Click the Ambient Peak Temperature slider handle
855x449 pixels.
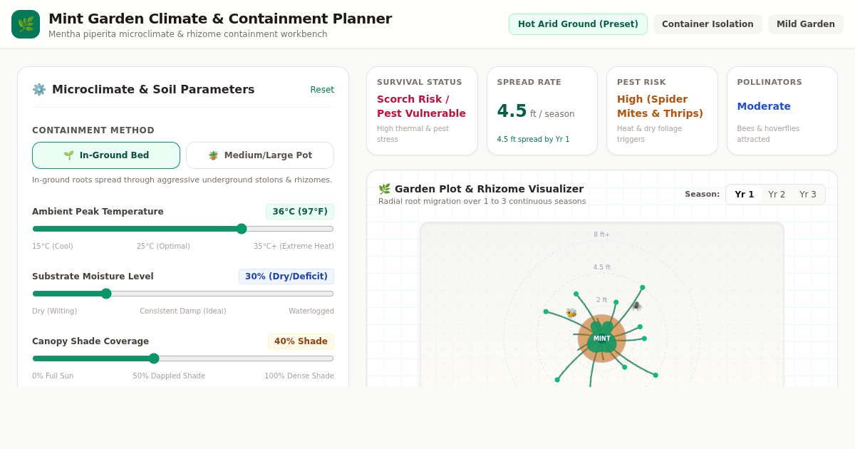point(242,229)
